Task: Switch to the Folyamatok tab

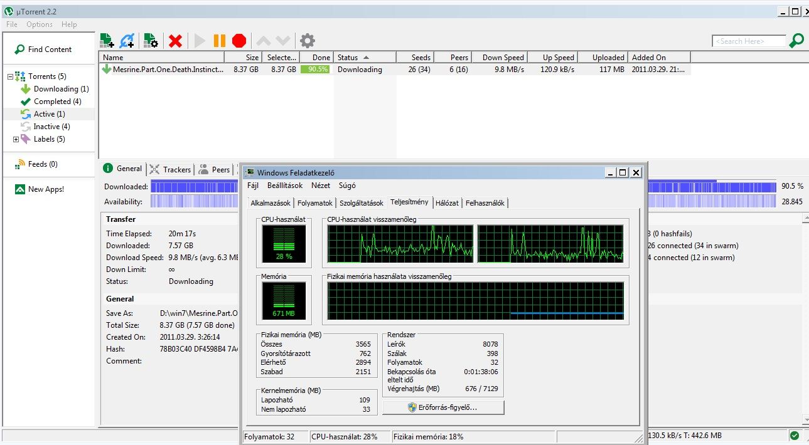Action: tap(315, 203)
